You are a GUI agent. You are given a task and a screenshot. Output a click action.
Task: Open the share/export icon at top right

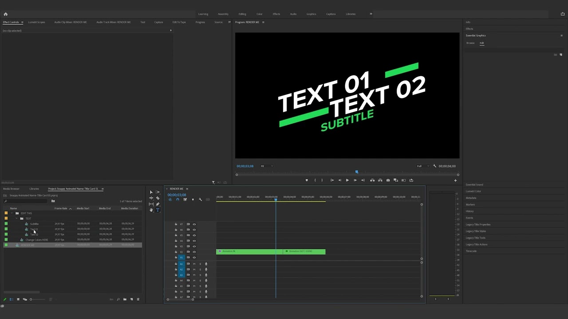point(563,14)
